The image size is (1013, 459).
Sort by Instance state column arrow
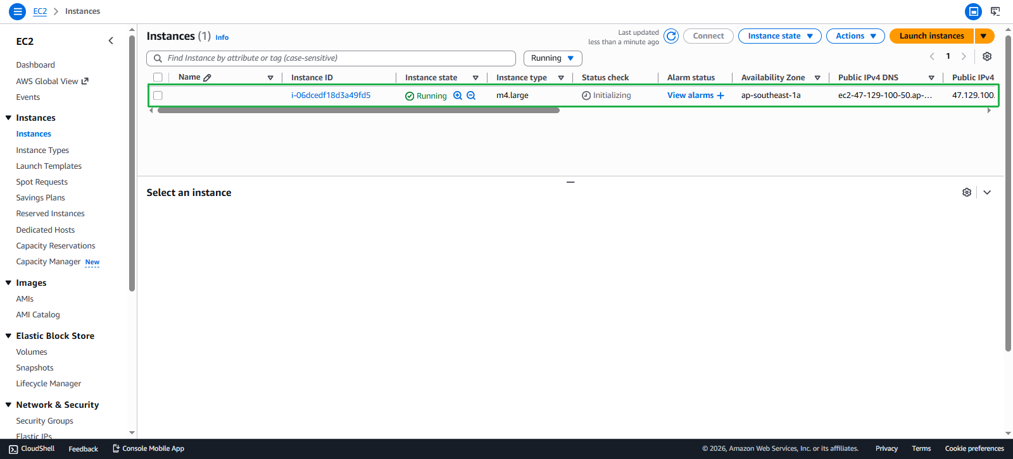[475, 78]
